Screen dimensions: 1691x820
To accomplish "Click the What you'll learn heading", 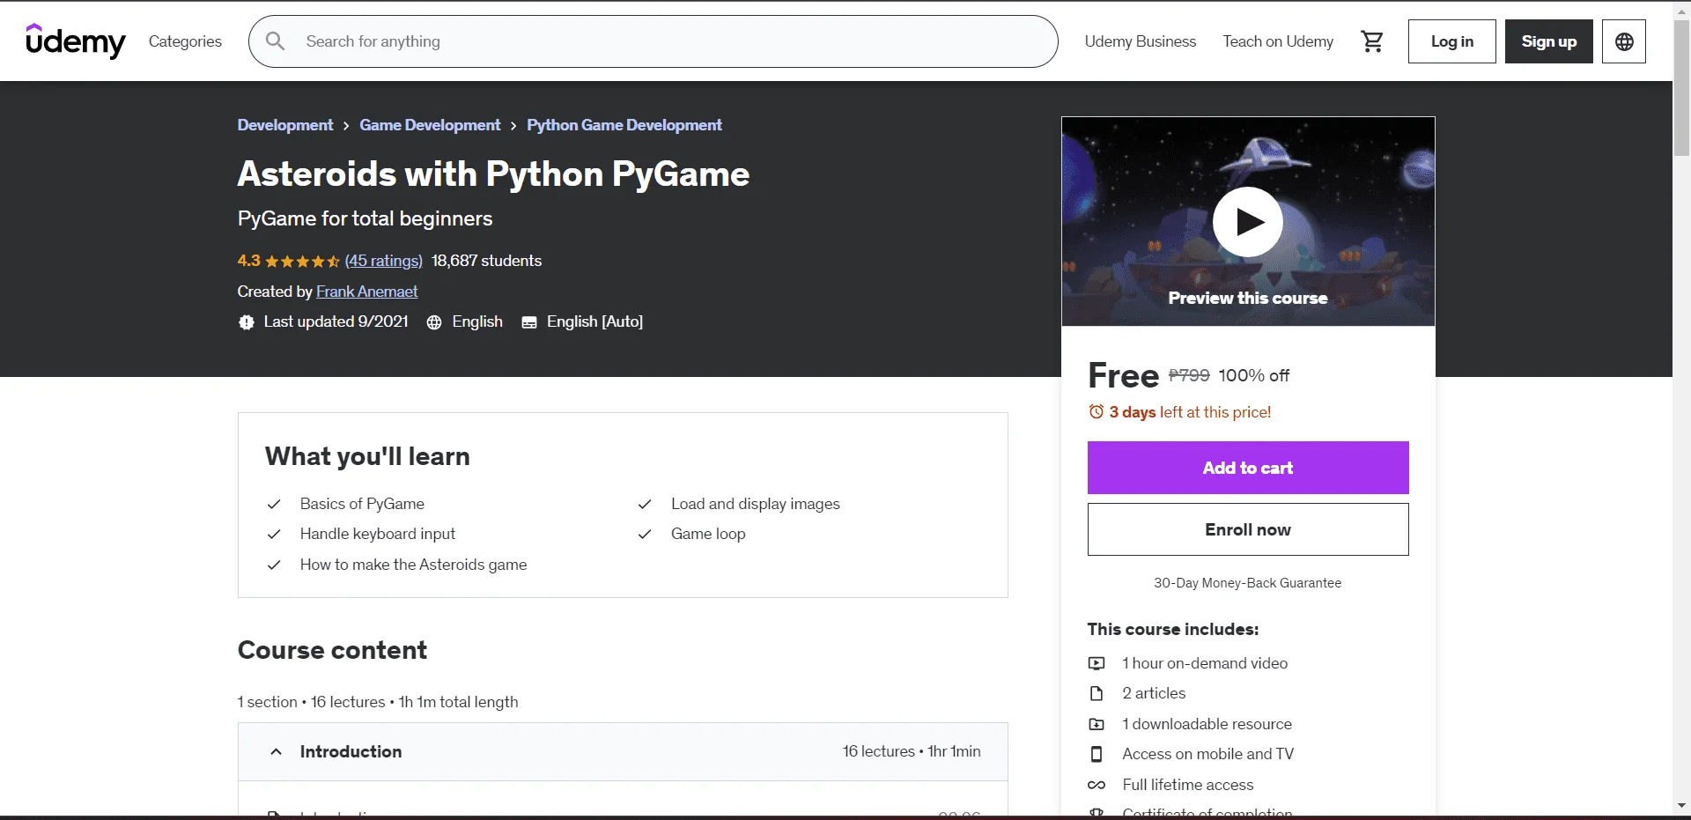I will point(367,456).
